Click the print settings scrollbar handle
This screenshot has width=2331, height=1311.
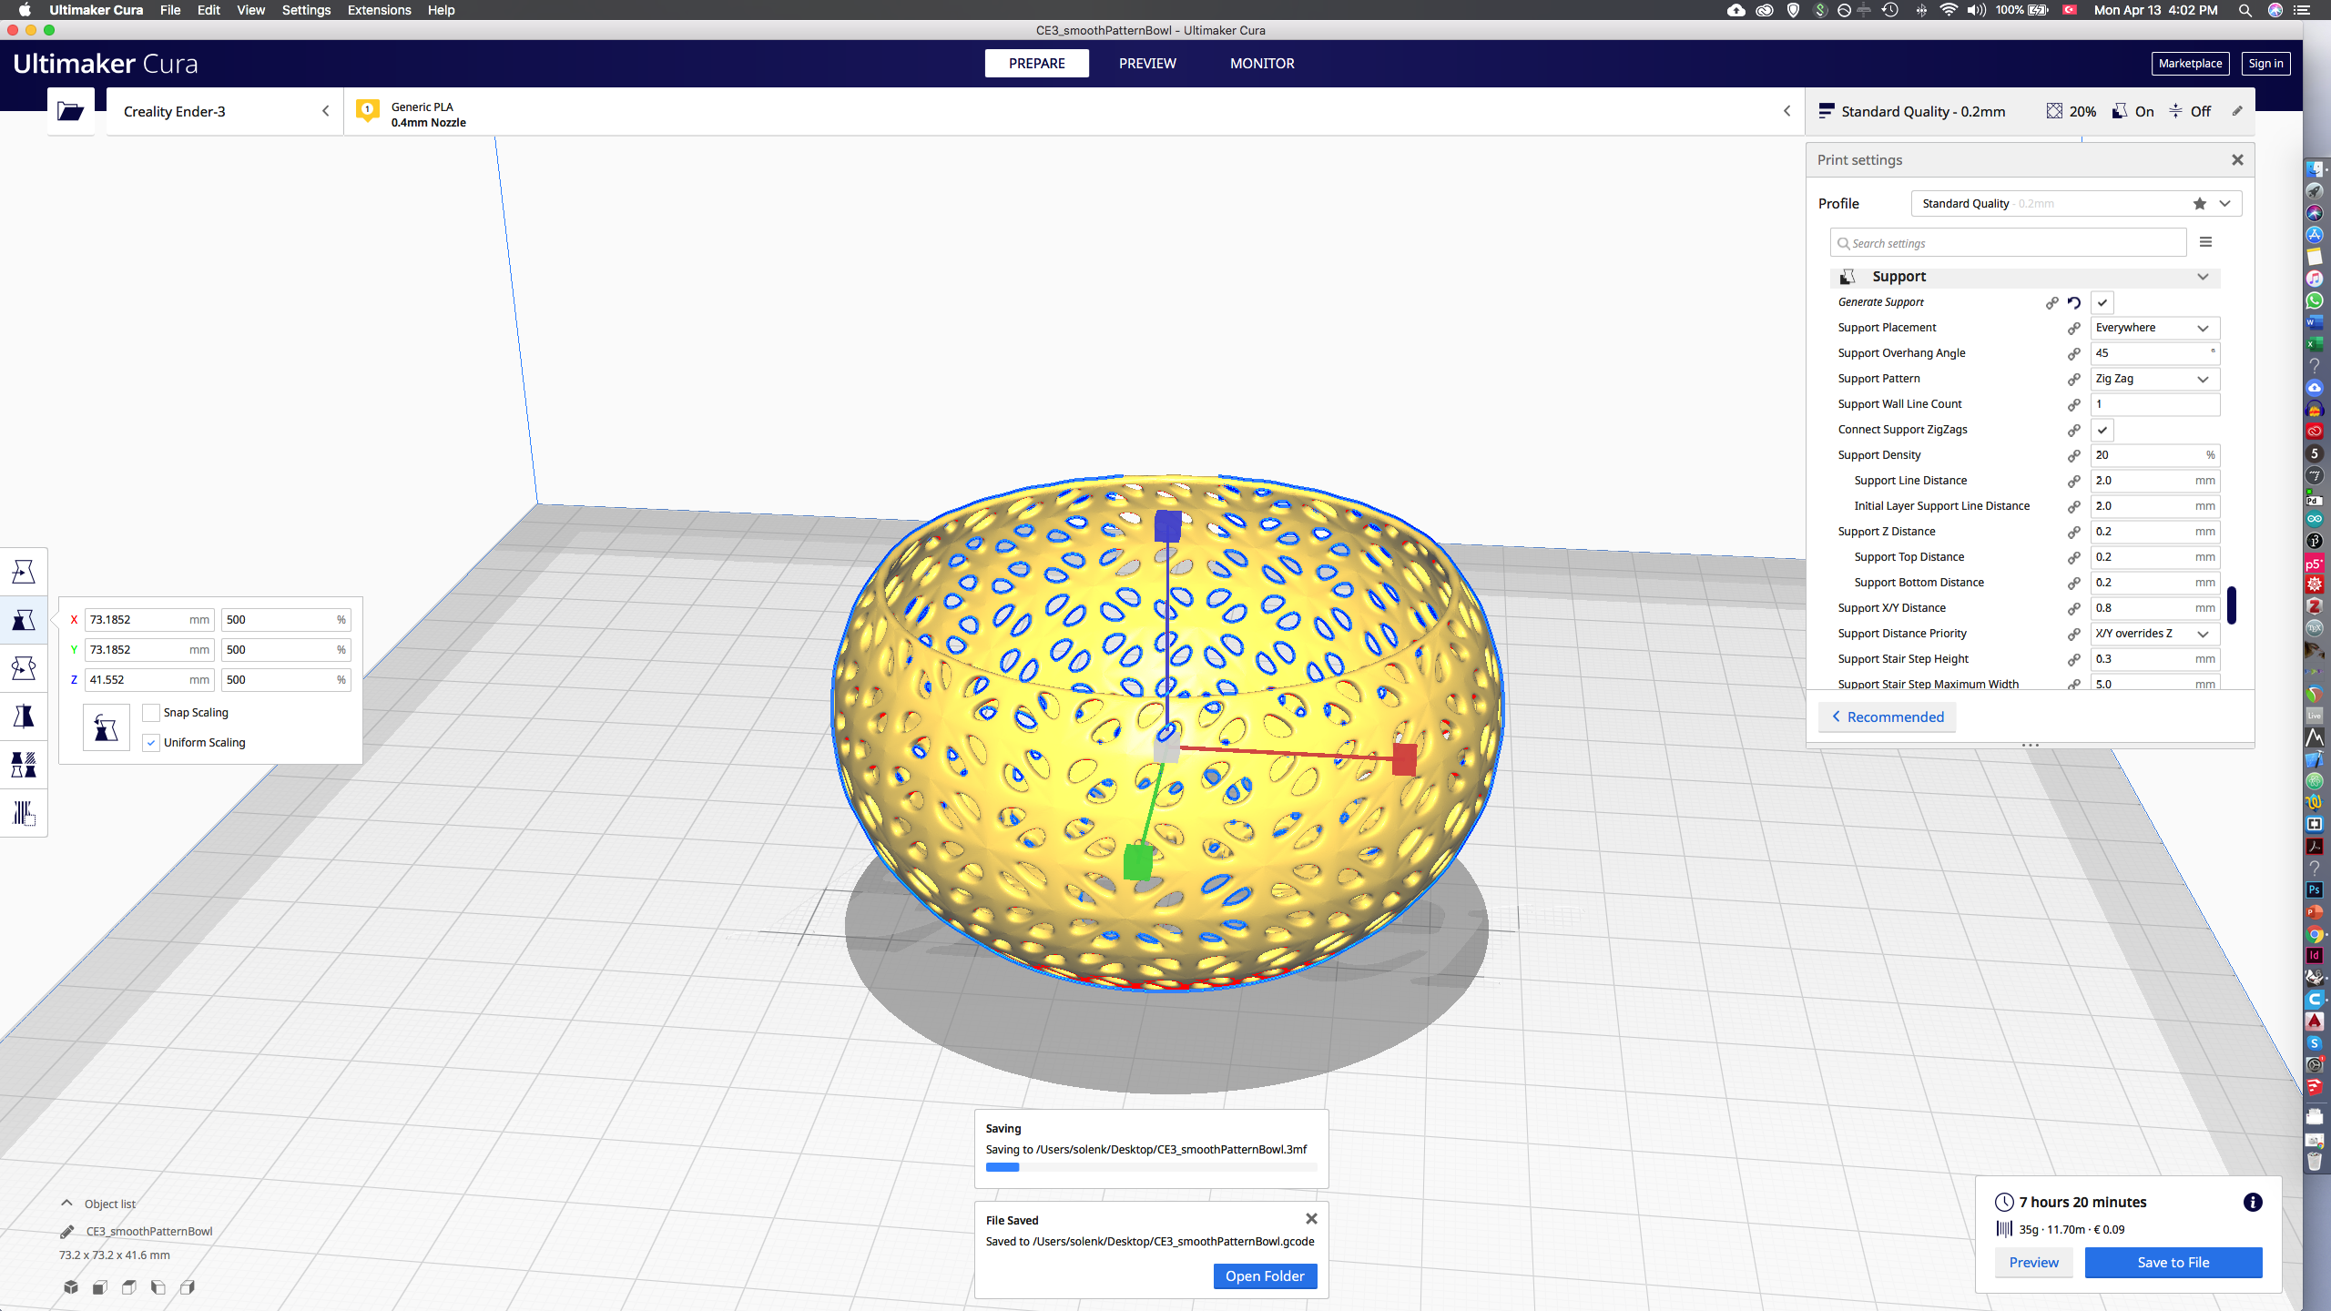tap(2232, 605)
